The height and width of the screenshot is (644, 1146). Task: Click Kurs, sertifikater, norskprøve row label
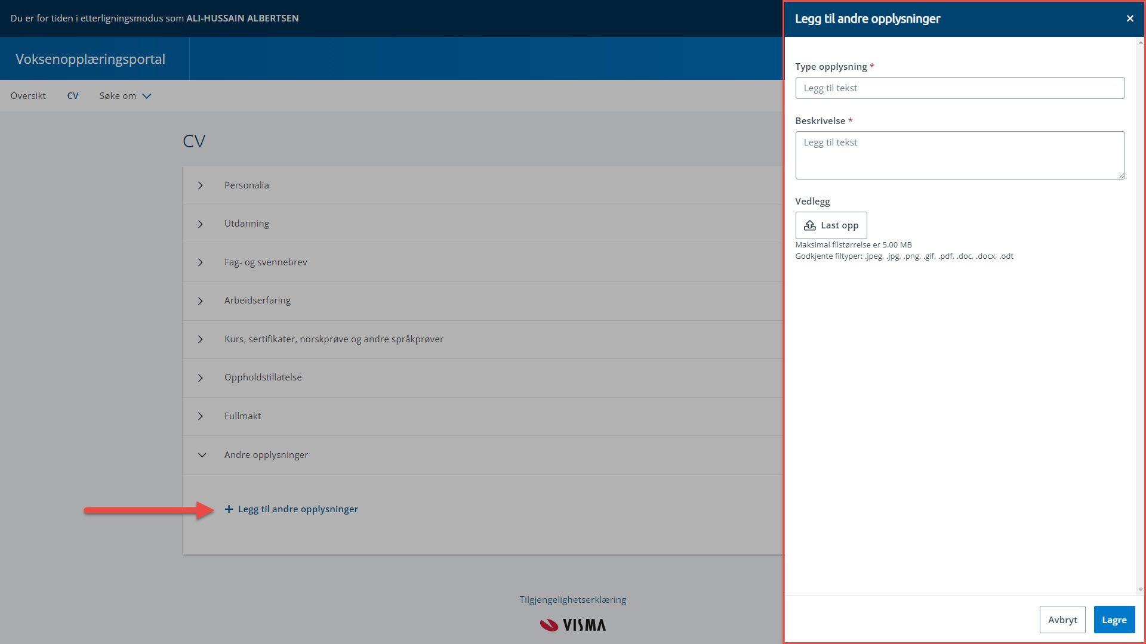(334, 339)
